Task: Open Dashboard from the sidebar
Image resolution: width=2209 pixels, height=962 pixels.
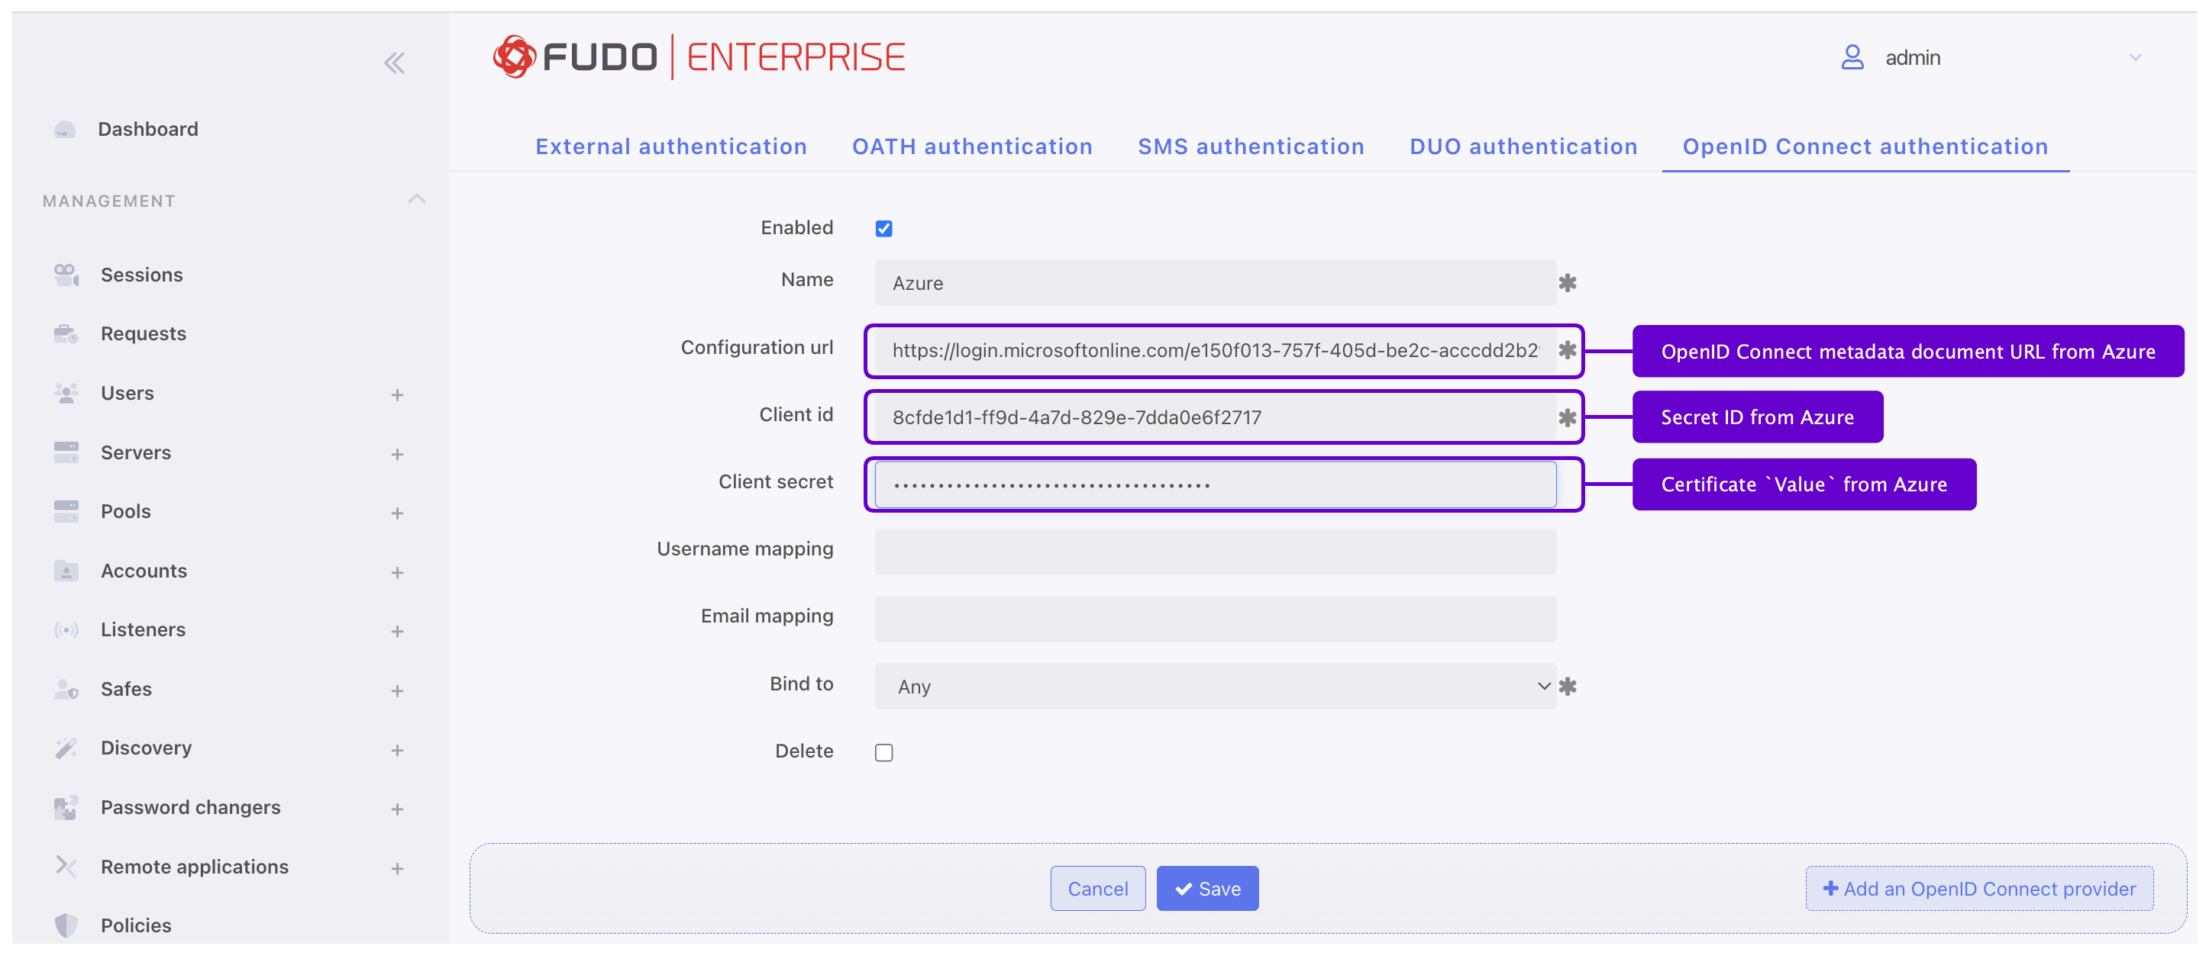Action: pos(147,130)
